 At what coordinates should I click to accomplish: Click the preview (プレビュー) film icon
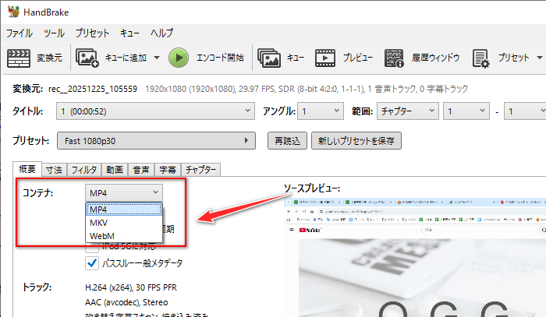point(324,58)
